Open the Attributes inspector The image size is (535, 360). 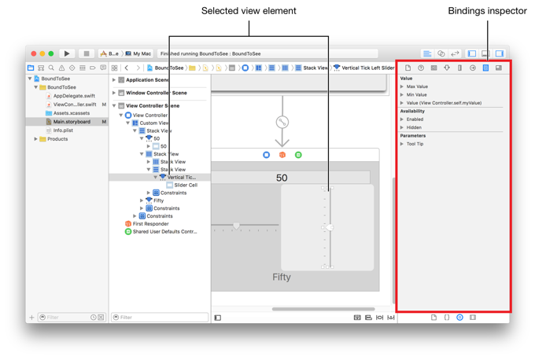[447, 68]
